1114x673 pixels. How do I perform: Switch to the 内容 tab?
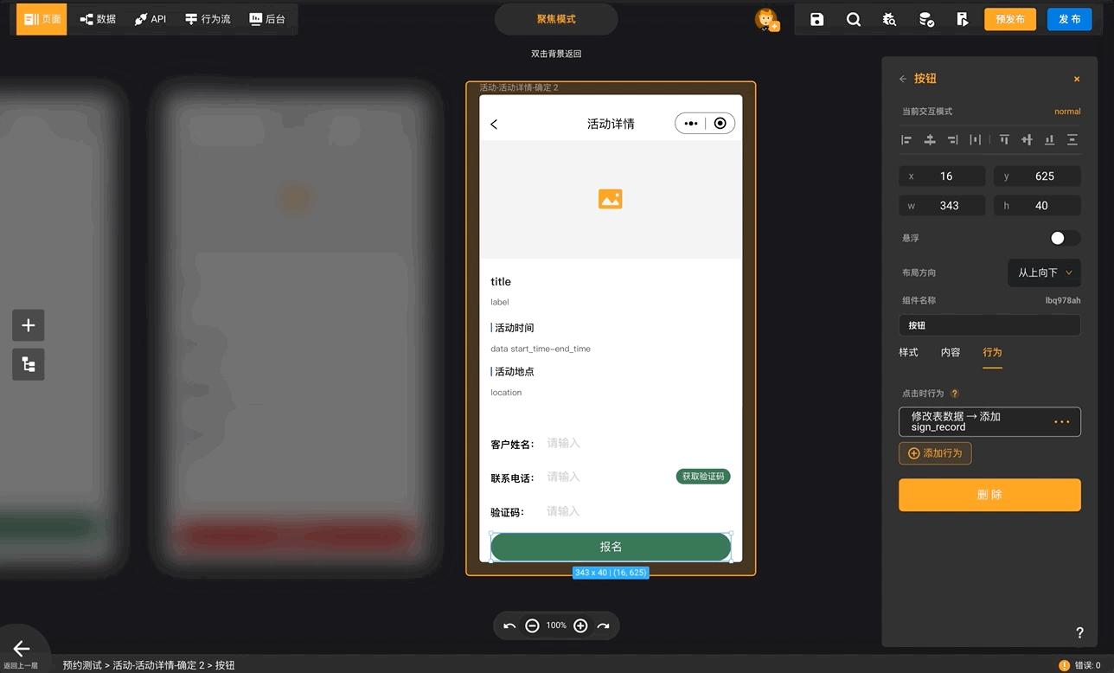tap(951, 352)
